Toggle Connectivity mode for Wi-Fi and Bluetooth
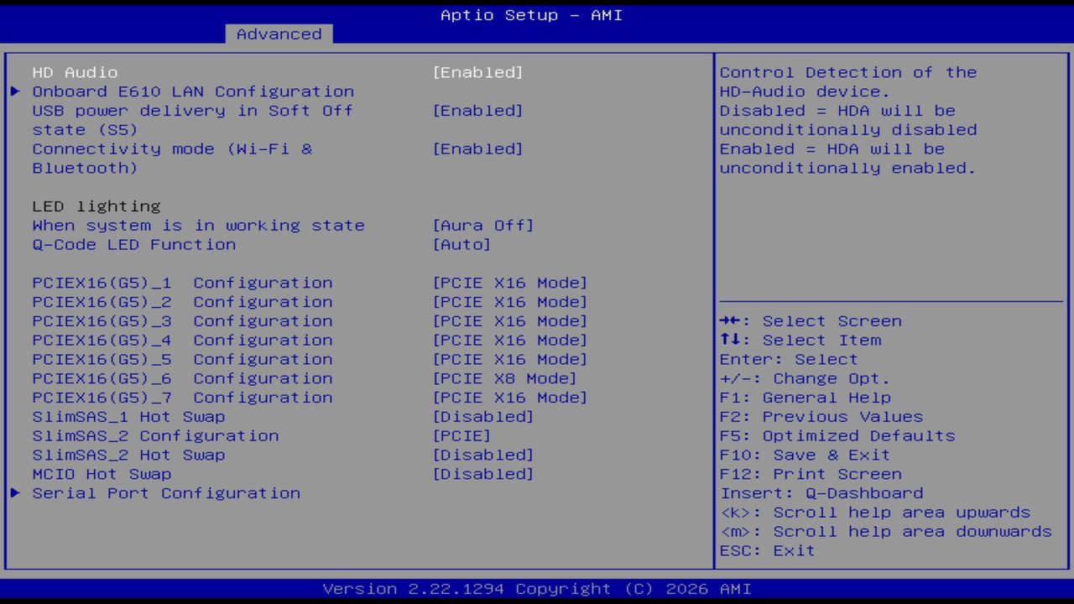This screenshot has width=1074, height=604. [477, 148]
